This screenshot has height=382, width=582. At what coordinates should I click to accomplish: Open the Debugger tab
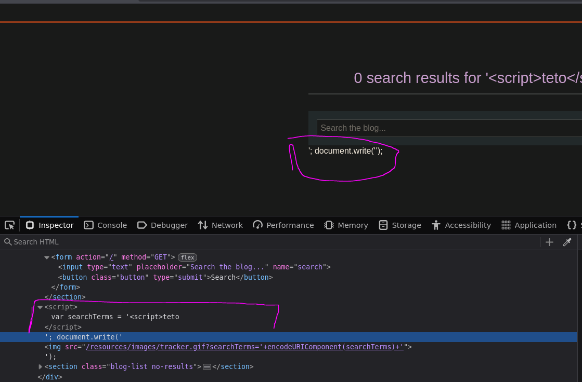[162, 225]
